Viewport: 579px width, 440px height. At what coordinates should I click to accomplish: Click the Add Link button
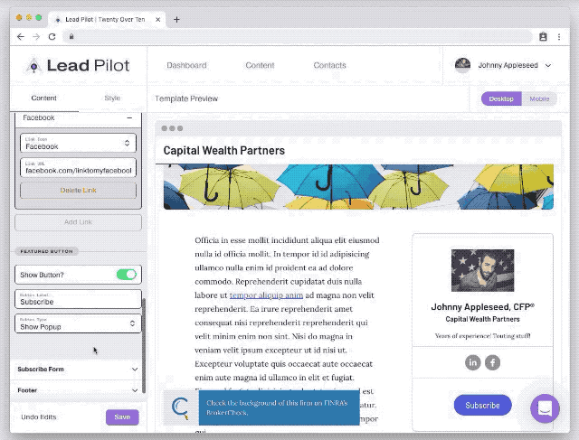(78, 222)
